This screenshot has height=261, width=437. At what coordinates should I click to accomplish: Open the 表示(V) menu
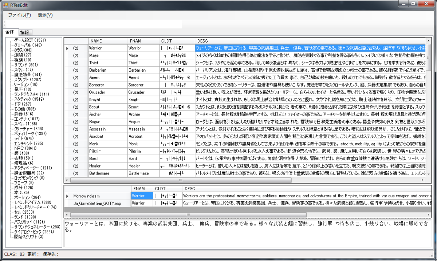click(45, 15)
